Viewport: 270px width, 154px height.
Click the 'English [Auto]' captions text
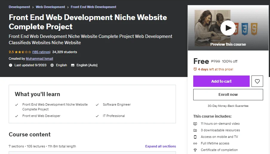(87, 65)
